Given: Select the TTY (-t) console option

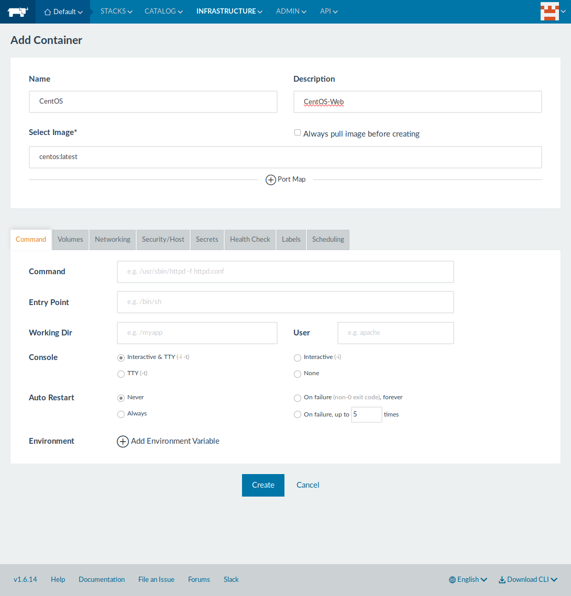Looking at the screenshot, I should [121, 374].
